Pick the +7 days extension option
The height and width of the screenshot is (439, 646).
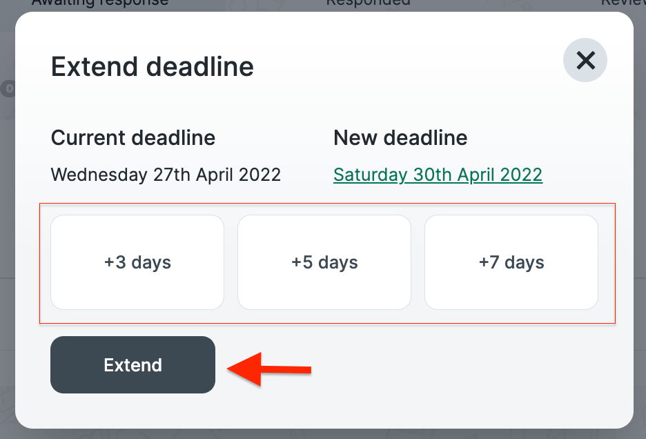click(x=511, y=262)
